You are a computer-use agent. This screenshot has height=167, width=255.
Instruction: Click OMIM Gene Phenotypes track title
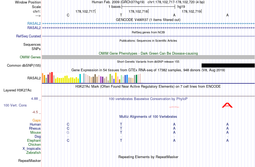148,53
